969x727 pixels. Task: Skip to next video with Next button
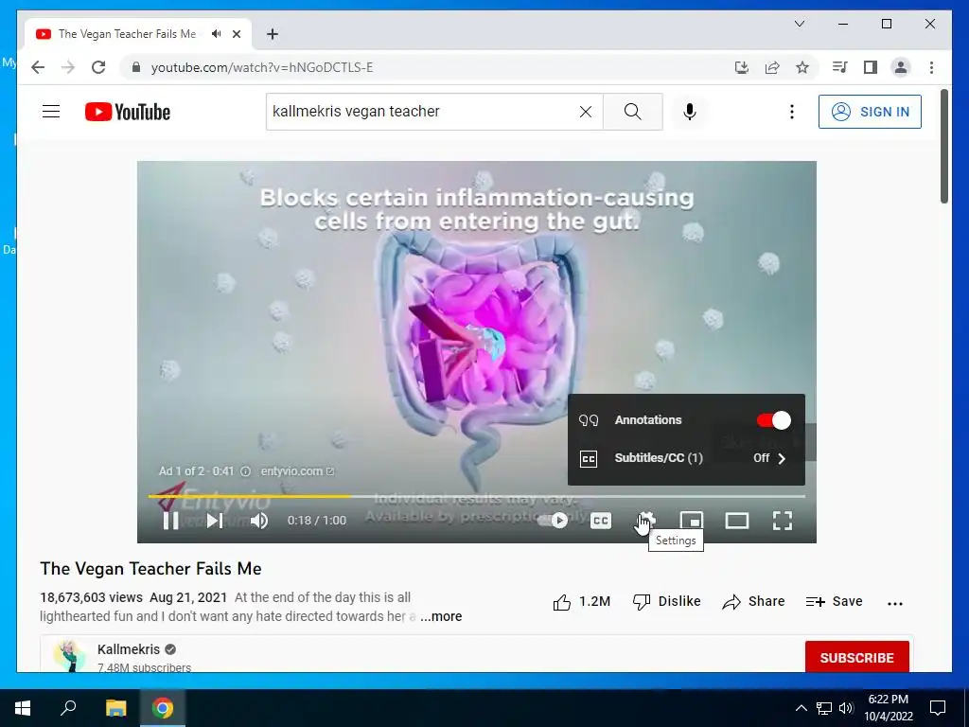[x=215, y=521]
